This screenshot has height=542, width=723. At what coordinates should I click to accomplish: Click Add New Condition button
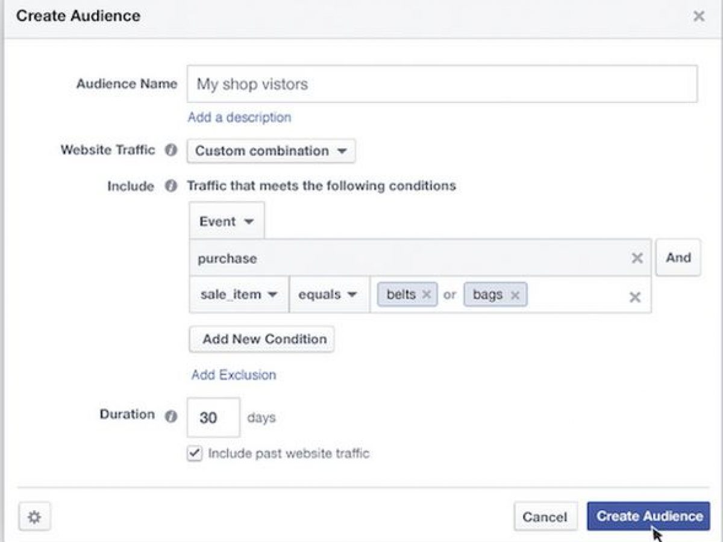coord(262,339)
